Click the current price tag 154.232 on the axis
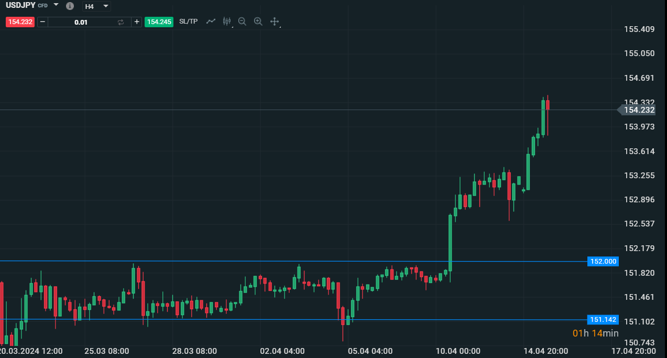This screenshot has height=358, width=667. click(x=637, y=110)
